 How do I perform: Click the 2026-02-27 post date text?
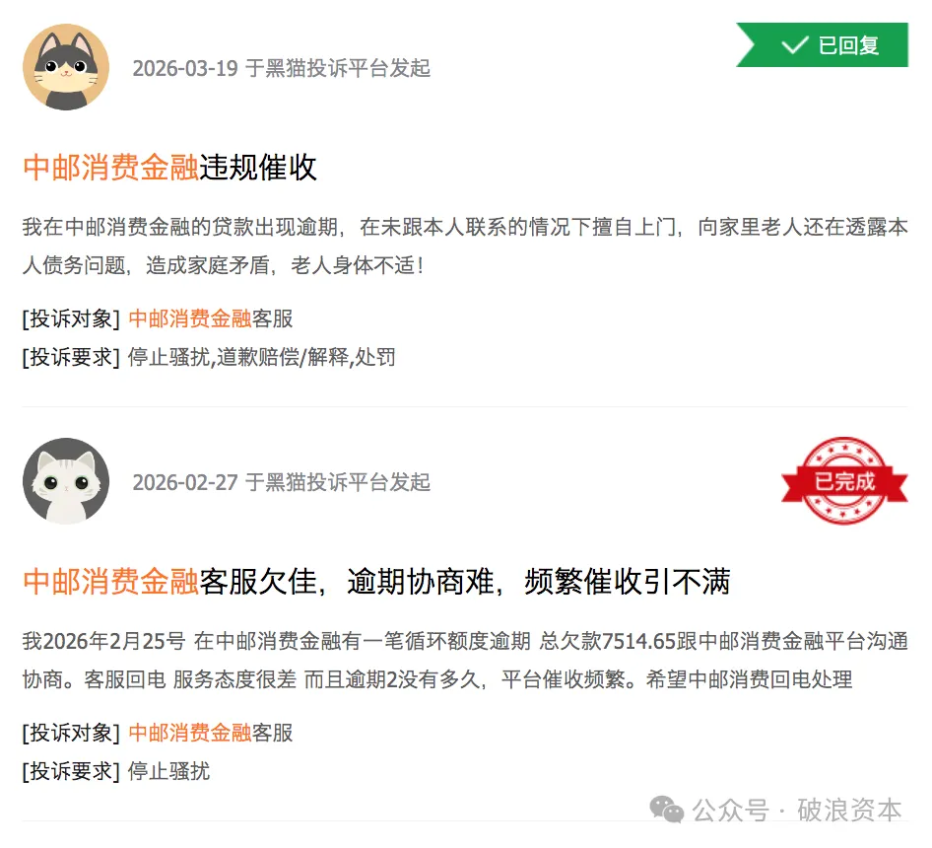(185, 482)
